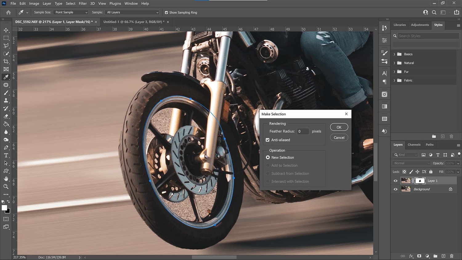Expand the Fabric styles folder
This screenshot has width=462, height=260.
pyautogui.click(x=394, y=80)
